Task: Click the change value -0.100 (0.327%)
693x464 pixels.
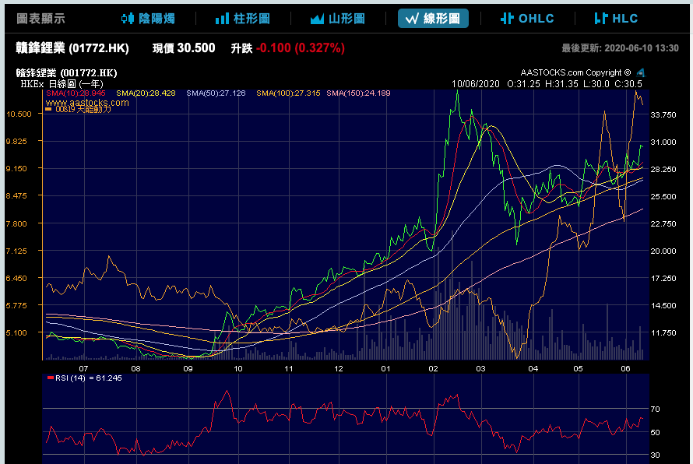Action: coord(301,48)
